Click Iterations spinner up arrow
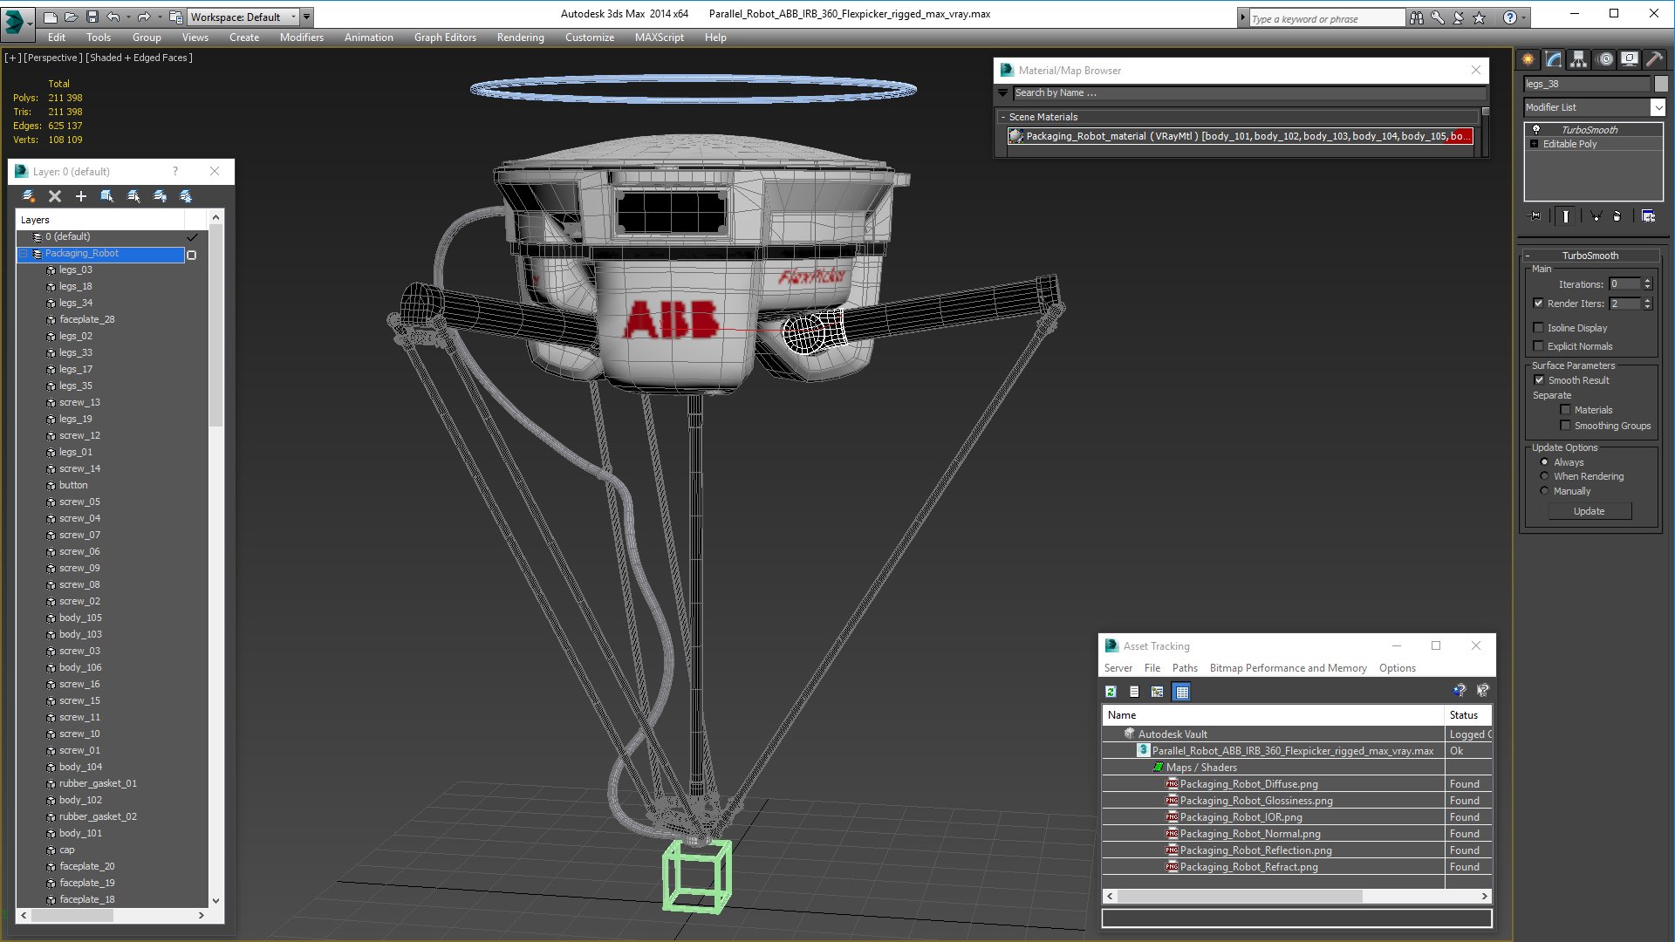 tap(1647, 281)
